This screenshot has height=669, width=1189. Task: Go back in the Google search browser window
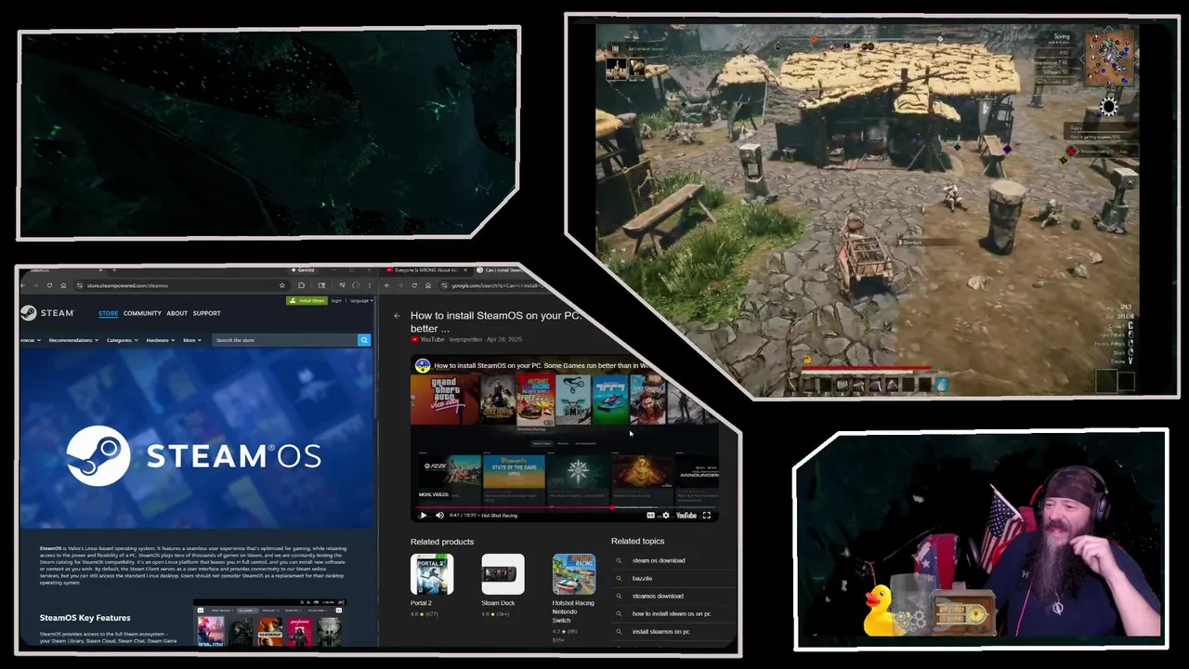tap(387, 285)
